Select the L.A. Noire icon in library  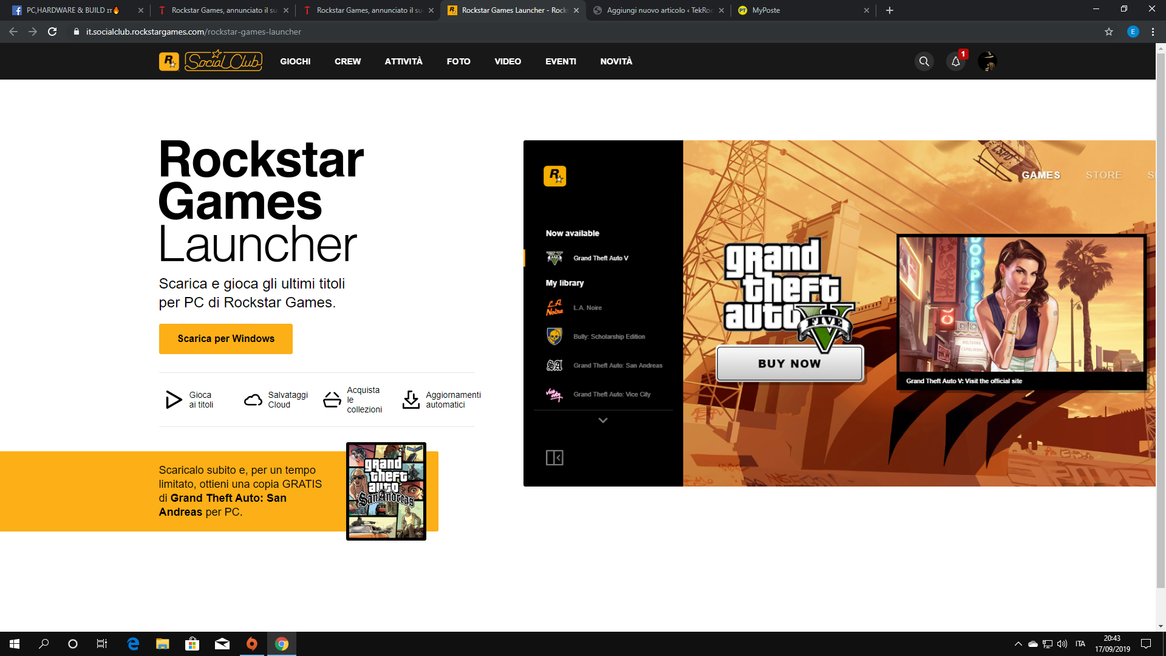554,308
